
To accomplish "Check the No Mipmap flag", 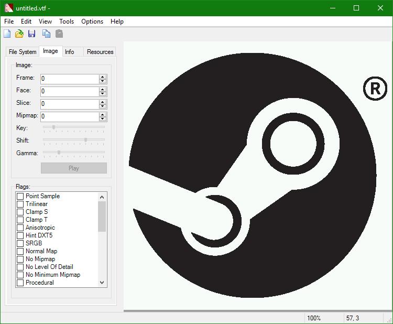I will point(20,259).
